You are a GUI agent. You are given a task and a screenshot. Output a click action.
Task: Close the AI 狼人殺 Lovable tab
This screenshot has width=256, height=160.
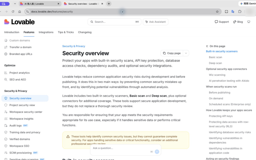58,4
